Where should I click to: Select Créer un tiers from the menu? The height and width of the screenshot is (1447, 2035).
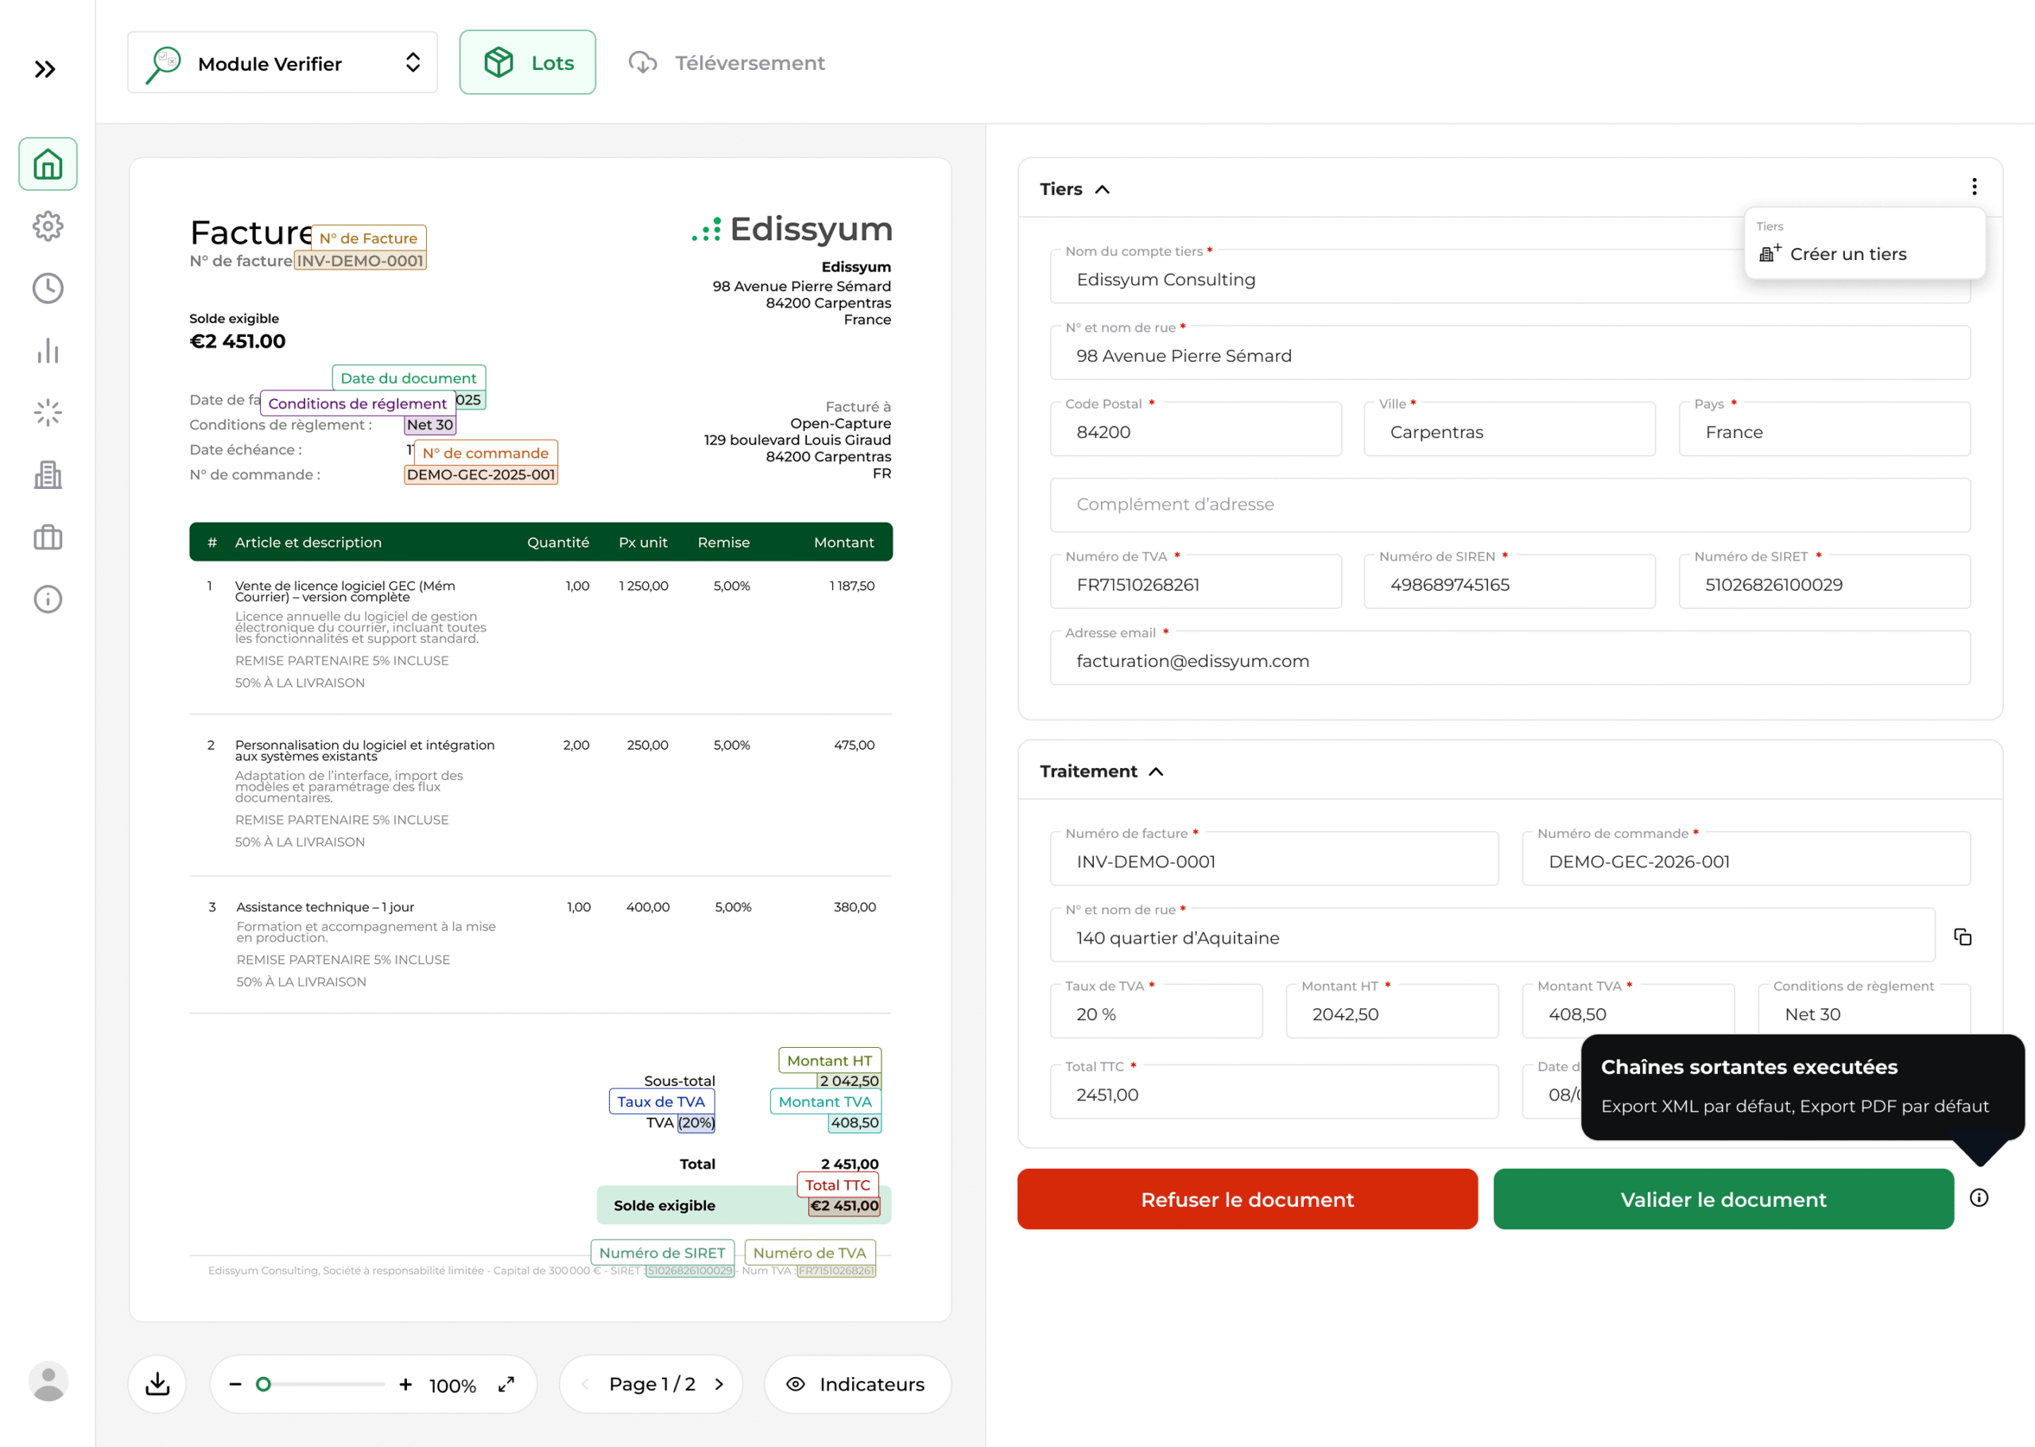(x=1849, y=254)
